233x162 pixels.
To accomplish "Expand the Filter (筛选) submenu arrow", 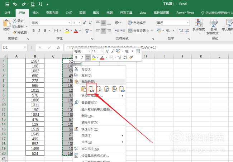I will click(x=123, y=135).
